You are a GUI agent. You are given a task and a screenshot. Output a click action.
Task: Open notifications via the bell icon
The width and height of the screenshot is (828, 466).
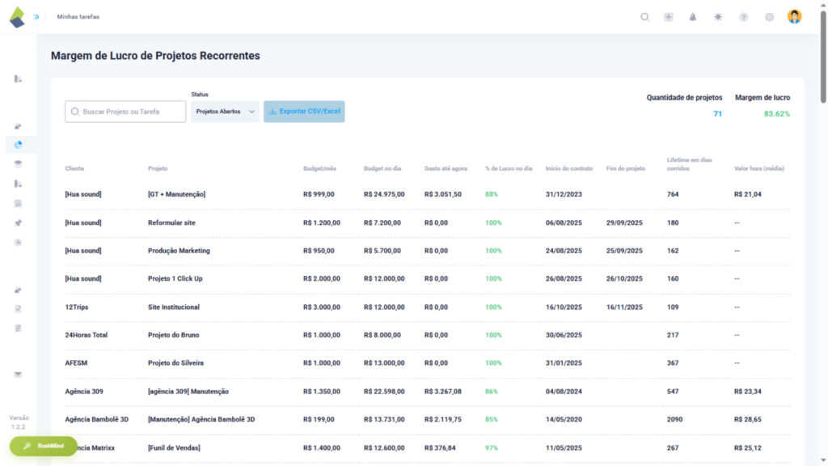pos(693,16)
